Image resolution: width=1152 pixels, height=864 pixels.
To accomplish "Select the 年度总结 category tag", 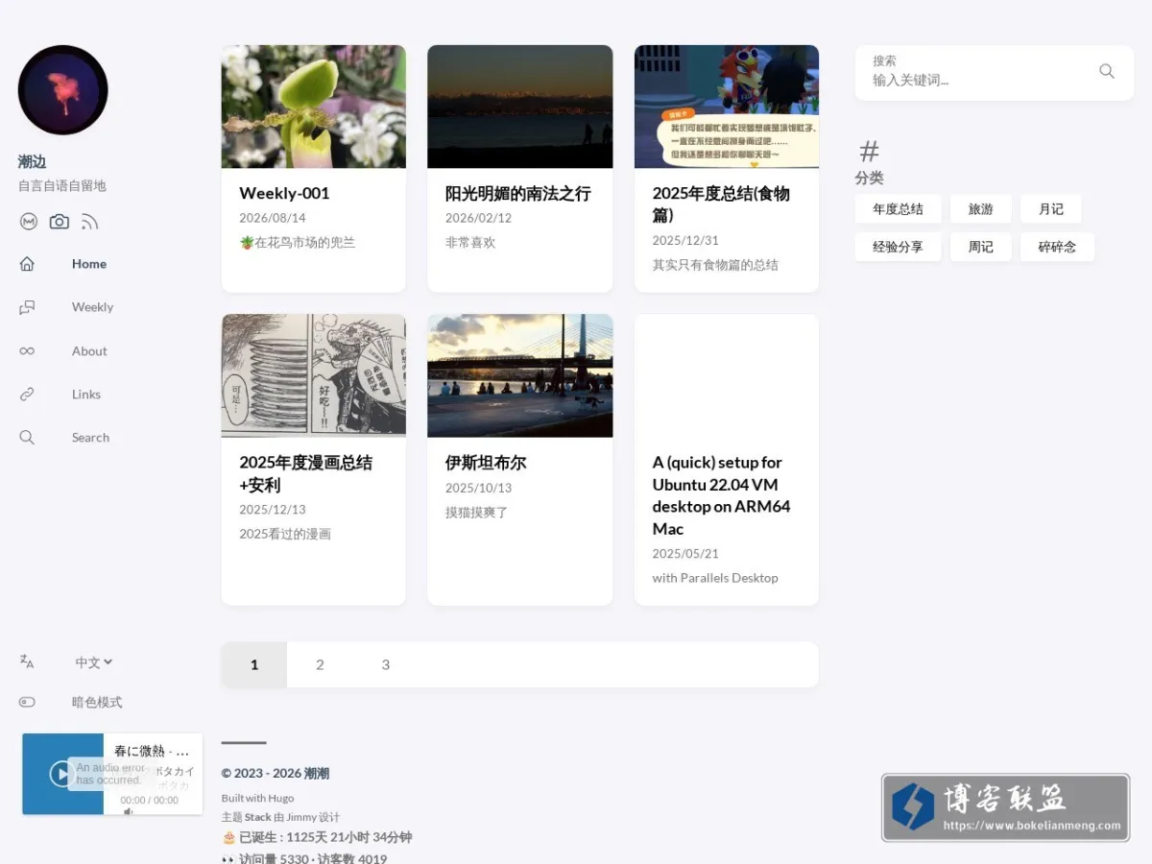I will pos(898,209).
